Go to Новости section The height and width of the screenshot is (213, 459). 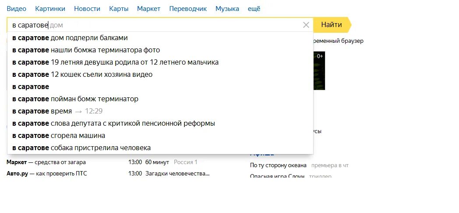tap(87, 9)
